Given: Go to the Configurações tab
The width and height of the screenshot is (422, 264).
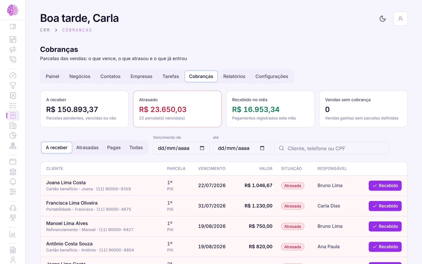Looking at the screenshot, I should (x=272, y=76).
